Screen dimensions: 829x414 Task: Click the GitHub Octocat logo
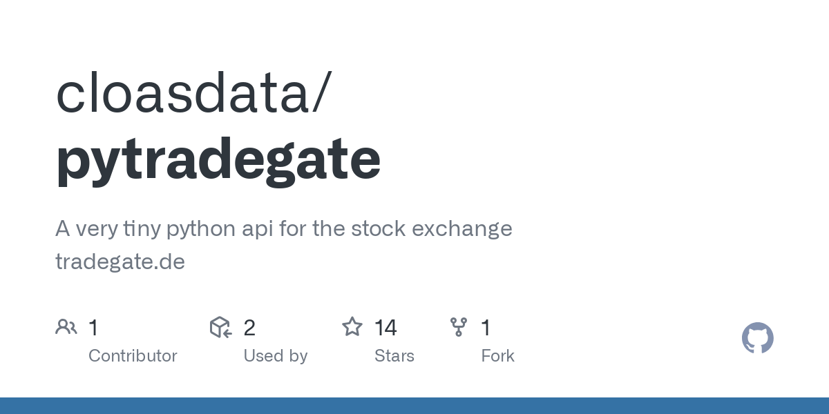757,339
